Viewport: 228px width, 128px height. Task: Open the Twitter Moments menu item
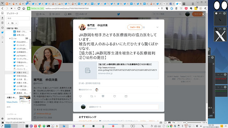pyautogui.click(x=55, y=14)
